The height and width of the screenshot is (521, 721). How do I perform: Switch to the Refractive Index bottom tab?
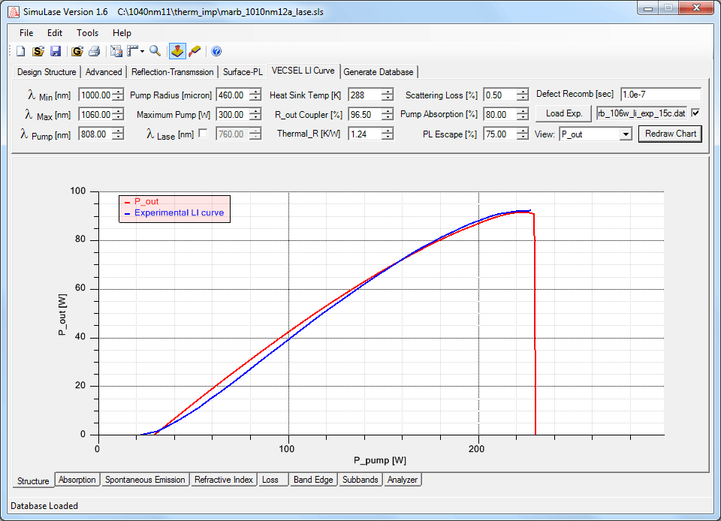coord(224,480)
